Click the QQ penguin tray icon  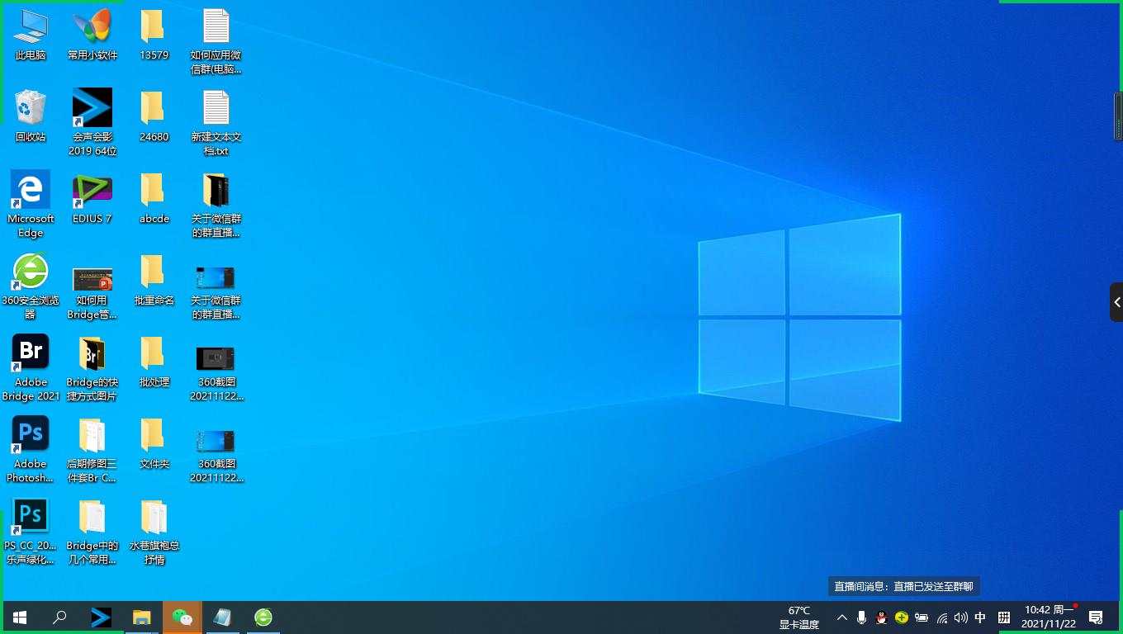pos(881,617)
